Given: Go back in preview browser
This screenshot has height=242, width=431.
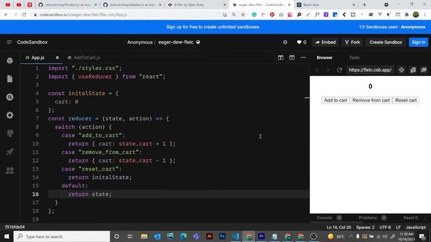Looking at the screenshot, I should pyautogui.click(x=317, y=70).
